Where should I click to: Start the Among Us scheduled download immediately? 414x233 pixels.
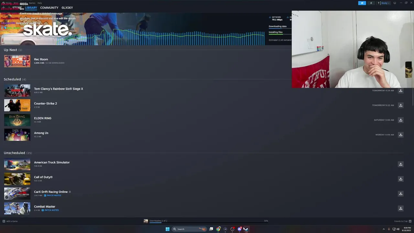pos(400,135)
